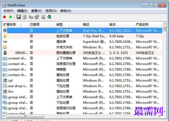Click the '9.38 beta' version cell
Screen dimensions: 169x121
(117, 36)
